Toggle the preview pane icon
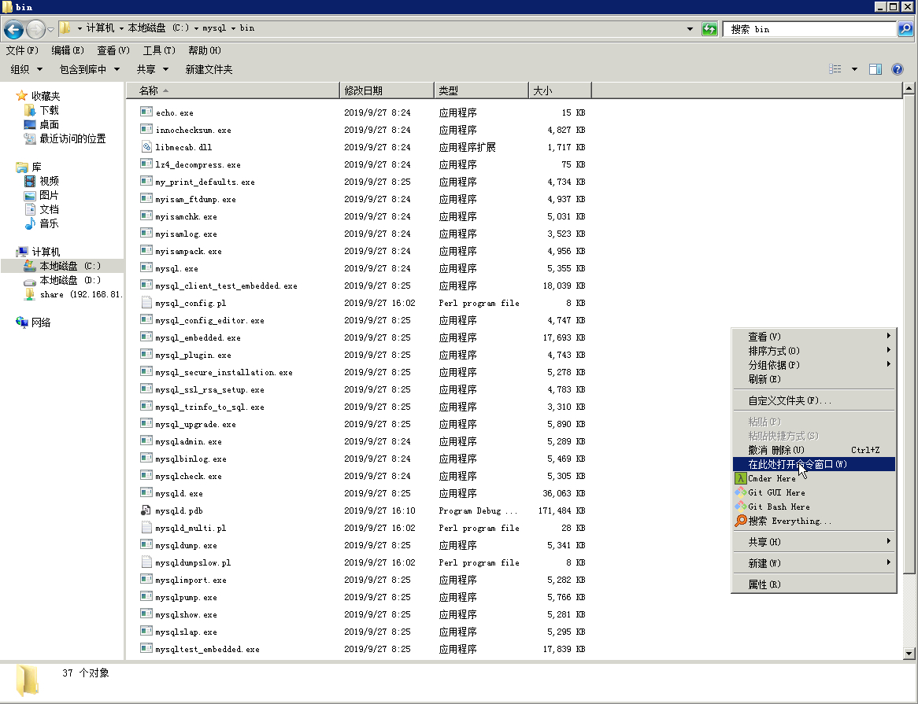Image resolution: width=918 pixels, height=704 pixels. [x=875, y=69]
